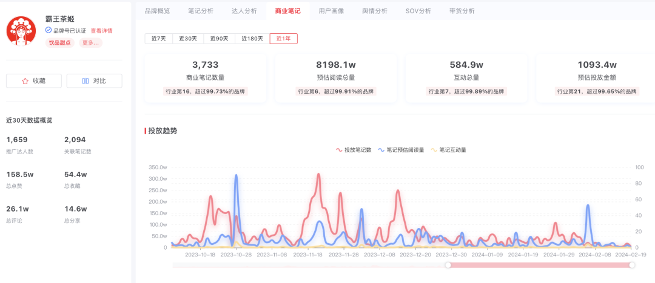Viewport: 655px width, 283px height.
Task: Click the 品牌号已认证 label
Action: [x=70, y=31]
